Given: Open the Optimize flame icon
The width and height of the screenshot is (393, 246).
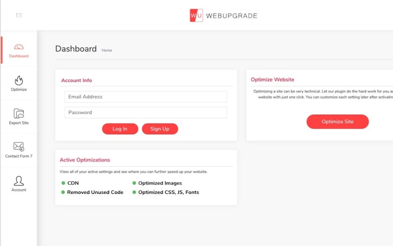Looking at the screenshot, I should coord(19,81).
